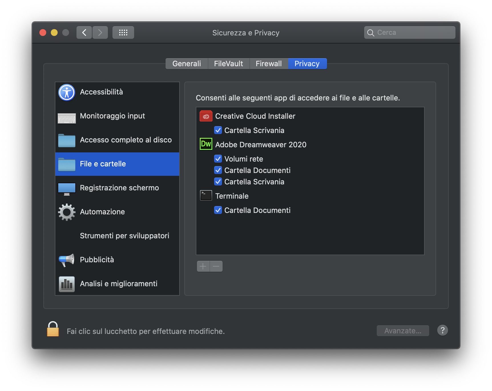Uncheck Cartella Documenti under Terminale
492x391 pixels.
coord(218,210)
